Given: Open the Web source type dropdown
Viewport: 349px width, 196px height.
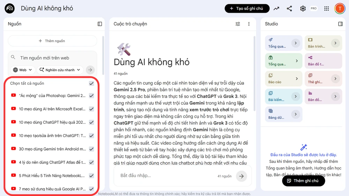Looking at the screenshot, I should pos(23,70).
